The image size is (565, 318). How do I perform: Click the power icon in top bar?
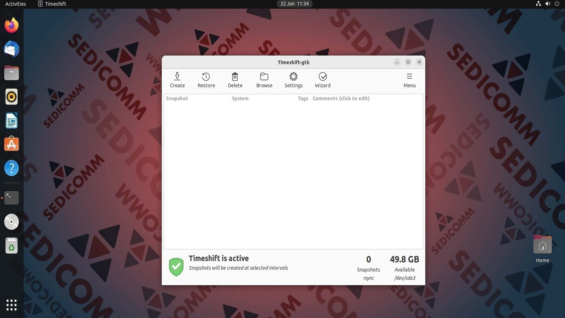(557, 4)
